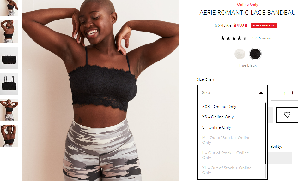This screenshot has width=298, height=181.
Task: Open the 59 Reviews link
Action: (x=262, y=38)
